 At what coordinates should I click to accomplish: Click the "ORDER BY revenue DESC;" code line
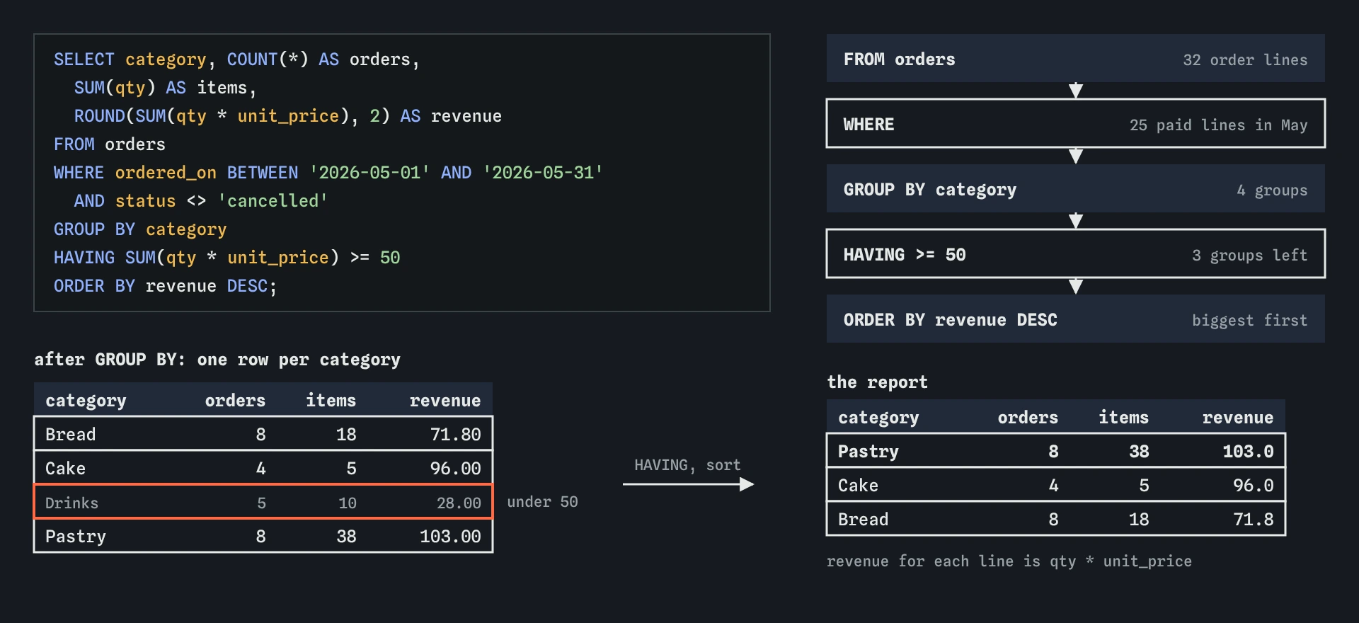pos(166,286)
